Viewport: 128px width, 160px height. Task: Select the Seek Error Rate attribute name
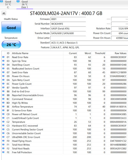[x=20, y=72]
